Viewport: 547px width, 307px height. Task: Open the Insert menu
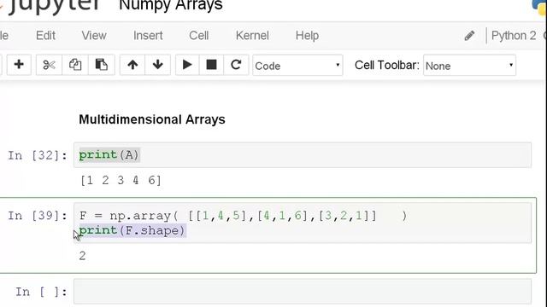(148, 36)
